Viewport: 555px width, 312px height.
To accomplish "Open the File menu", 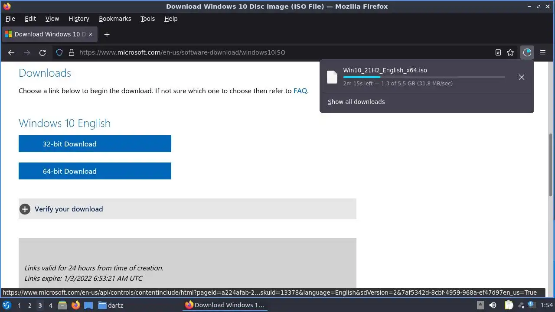I will pyautogui.click(x=10, y=19).
